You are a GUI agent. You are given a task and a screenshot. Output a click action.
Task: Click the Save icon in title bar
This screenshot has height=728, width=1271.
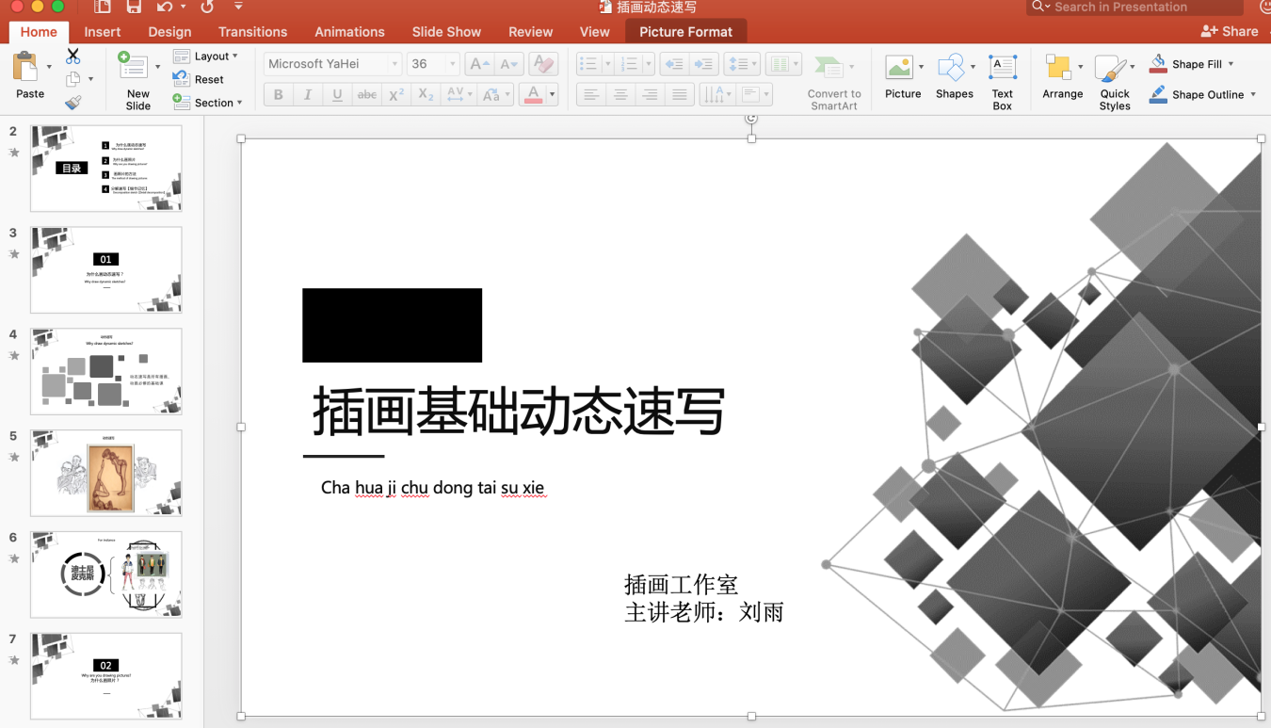pos(134,8)
